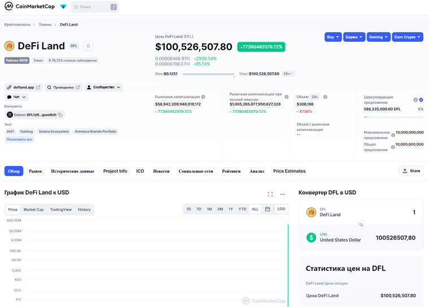Switch to the Новости tab
429x307 pixels.
pyautogui.click(x=161, y=172)
